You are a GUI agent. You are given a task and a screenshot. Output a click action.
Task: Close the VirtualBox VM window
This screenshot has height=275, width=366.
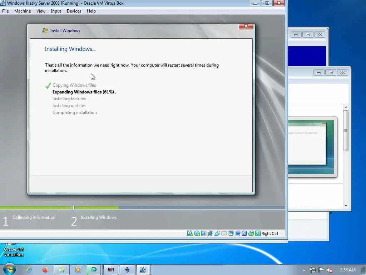pyautogui.click(x=279, y=3)
